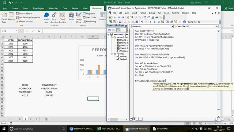
Task: Switch to worksheet tab D
Action: click(x=37, y=119)
